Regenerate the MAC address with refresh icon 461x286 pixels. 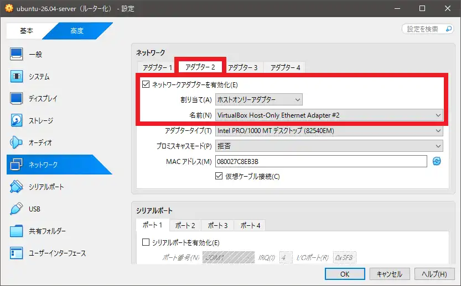(x=437, y=161)
